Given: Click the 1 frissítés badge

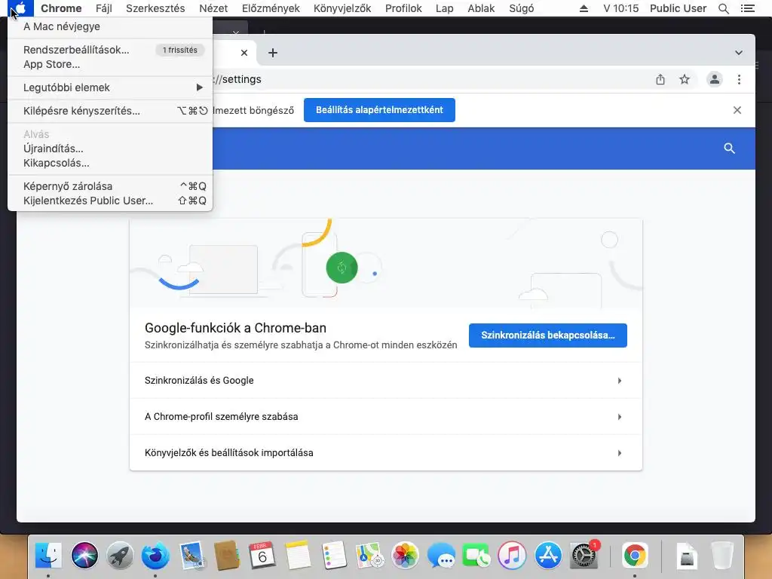Looking at the screenshot, I should click(x=179, y=50).
